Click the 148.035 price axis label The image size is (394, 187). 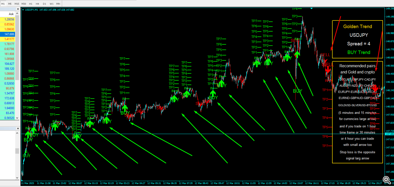390,107
